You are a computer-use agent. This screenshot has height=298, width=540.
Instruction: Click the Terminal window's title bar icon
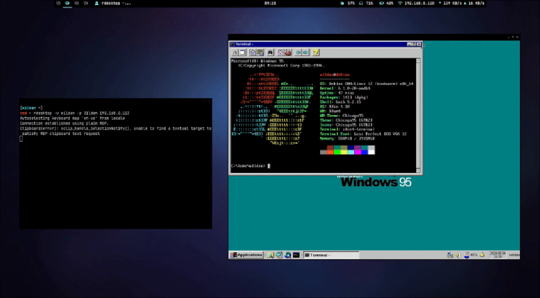(232, 44)
